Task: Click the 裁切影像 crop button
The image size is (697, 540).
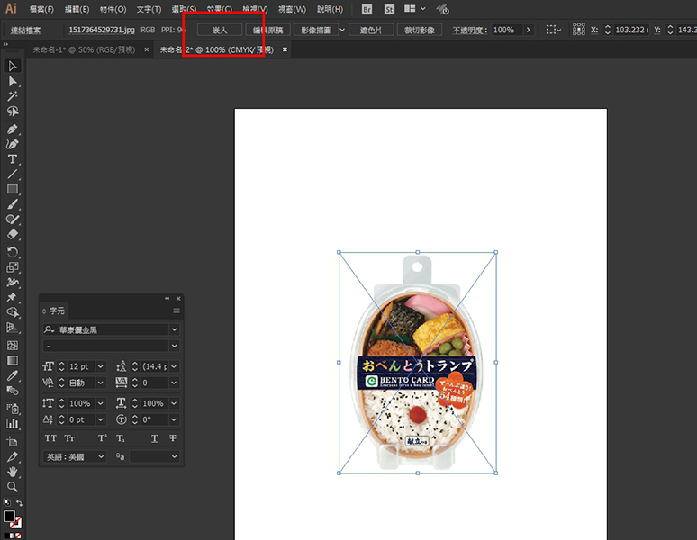Action: pos(420,30)
